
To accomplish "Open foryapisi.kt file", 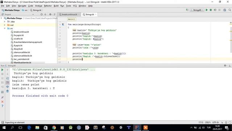I will [18, 35].
